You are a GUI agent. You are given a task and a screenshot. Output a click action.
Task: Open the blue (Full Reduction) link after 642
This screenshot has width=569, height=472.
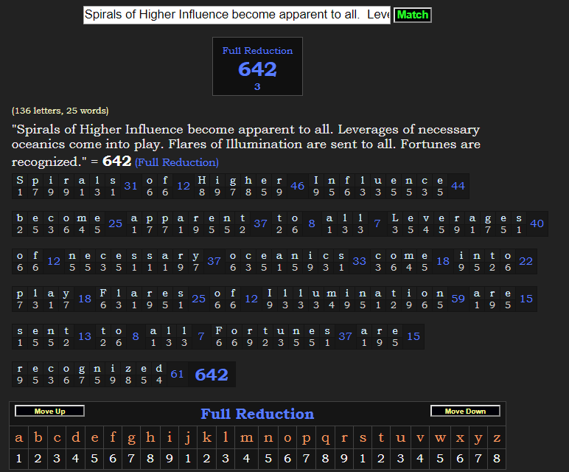(x=177, y=162)
